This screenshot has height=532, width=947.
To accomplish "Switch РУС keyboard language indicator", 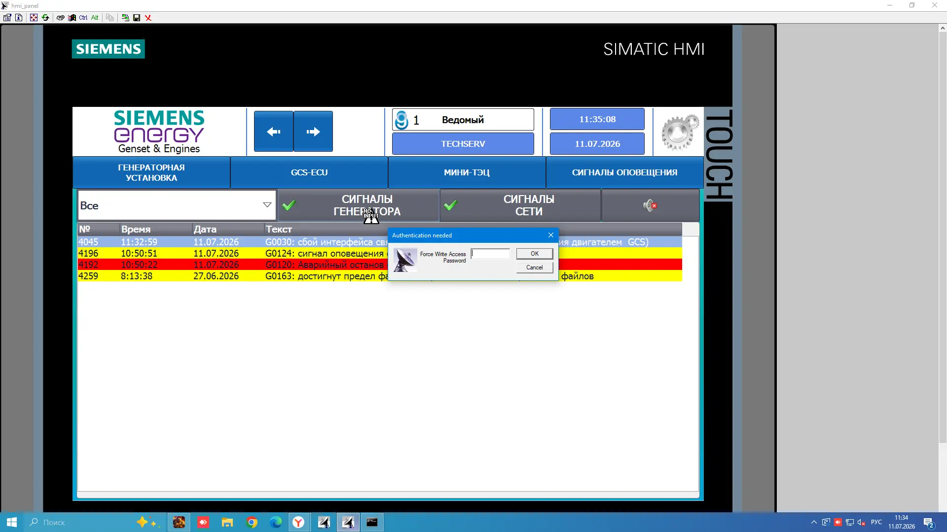I will coord(876,522).
